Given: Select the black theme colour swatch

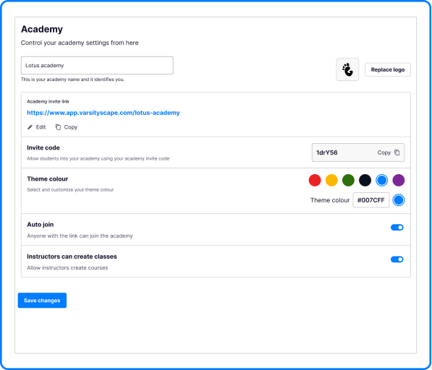Looking at the screenshot, I should click(x=365, y=181).
